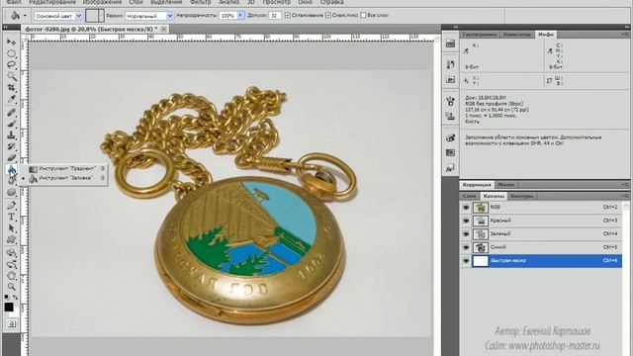Open the opacity slider arrow
The height and width of the screenshot is (356, 633).
pos(240,16)
